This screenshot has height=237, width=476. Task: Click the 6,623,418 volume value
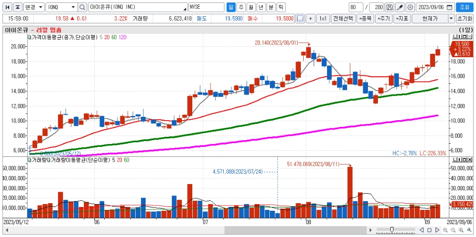coord(180,19)
